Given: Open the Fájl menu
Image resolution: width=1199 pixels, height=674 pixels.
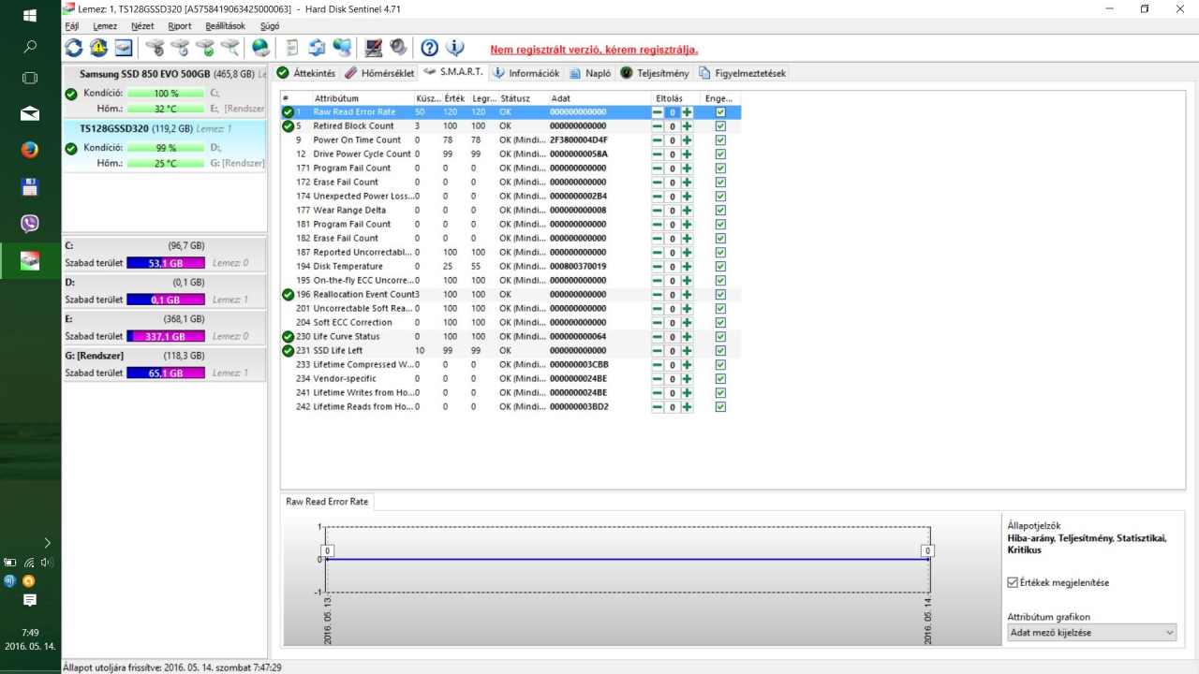Looking at the screenshot, I should [72, 26].
